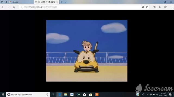Check the battery status icon
Viewport: 174px width, 97px height.
click(x=154, y=95)
